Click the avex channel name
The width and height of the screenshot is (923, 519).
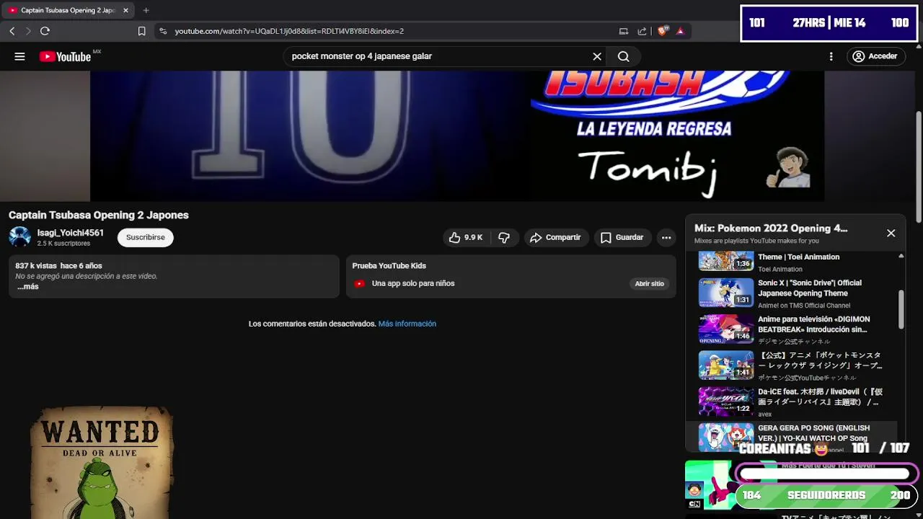point(765,414)
